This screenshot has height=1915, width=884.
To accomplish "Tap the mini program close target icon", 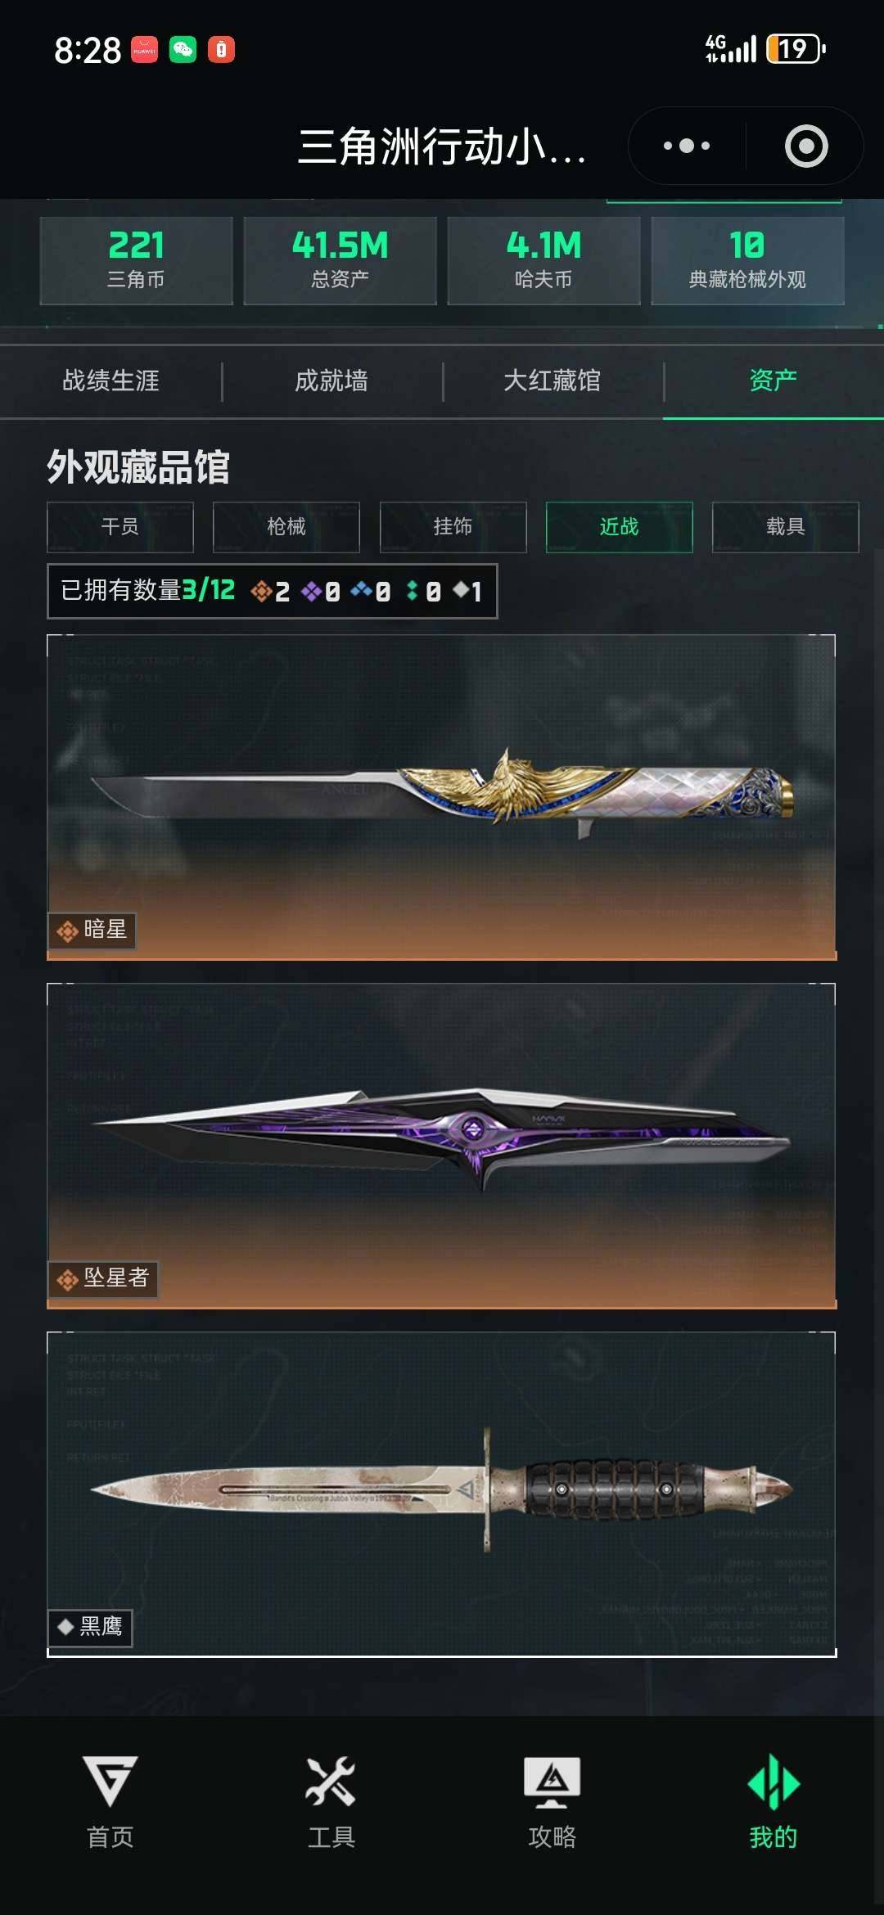I will (806, 146).
